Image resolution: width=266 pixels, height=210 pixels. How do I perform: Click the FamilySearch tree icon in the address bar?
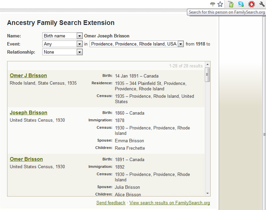click(212, 4)
